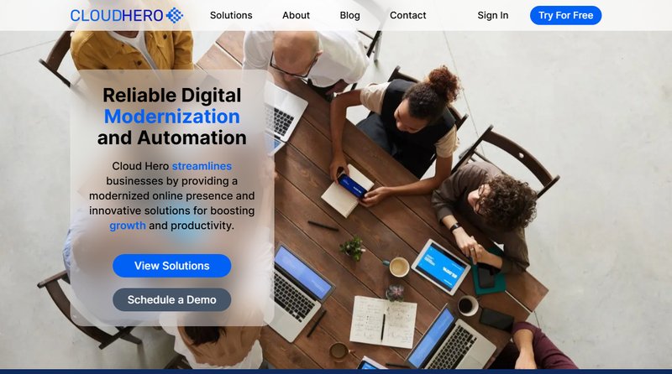
Task: Click the Schedule a Demo button
Action: pos(172,300)
